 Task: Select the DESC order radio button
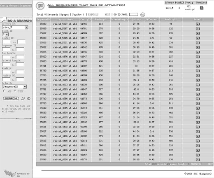[x=15, y=91]
